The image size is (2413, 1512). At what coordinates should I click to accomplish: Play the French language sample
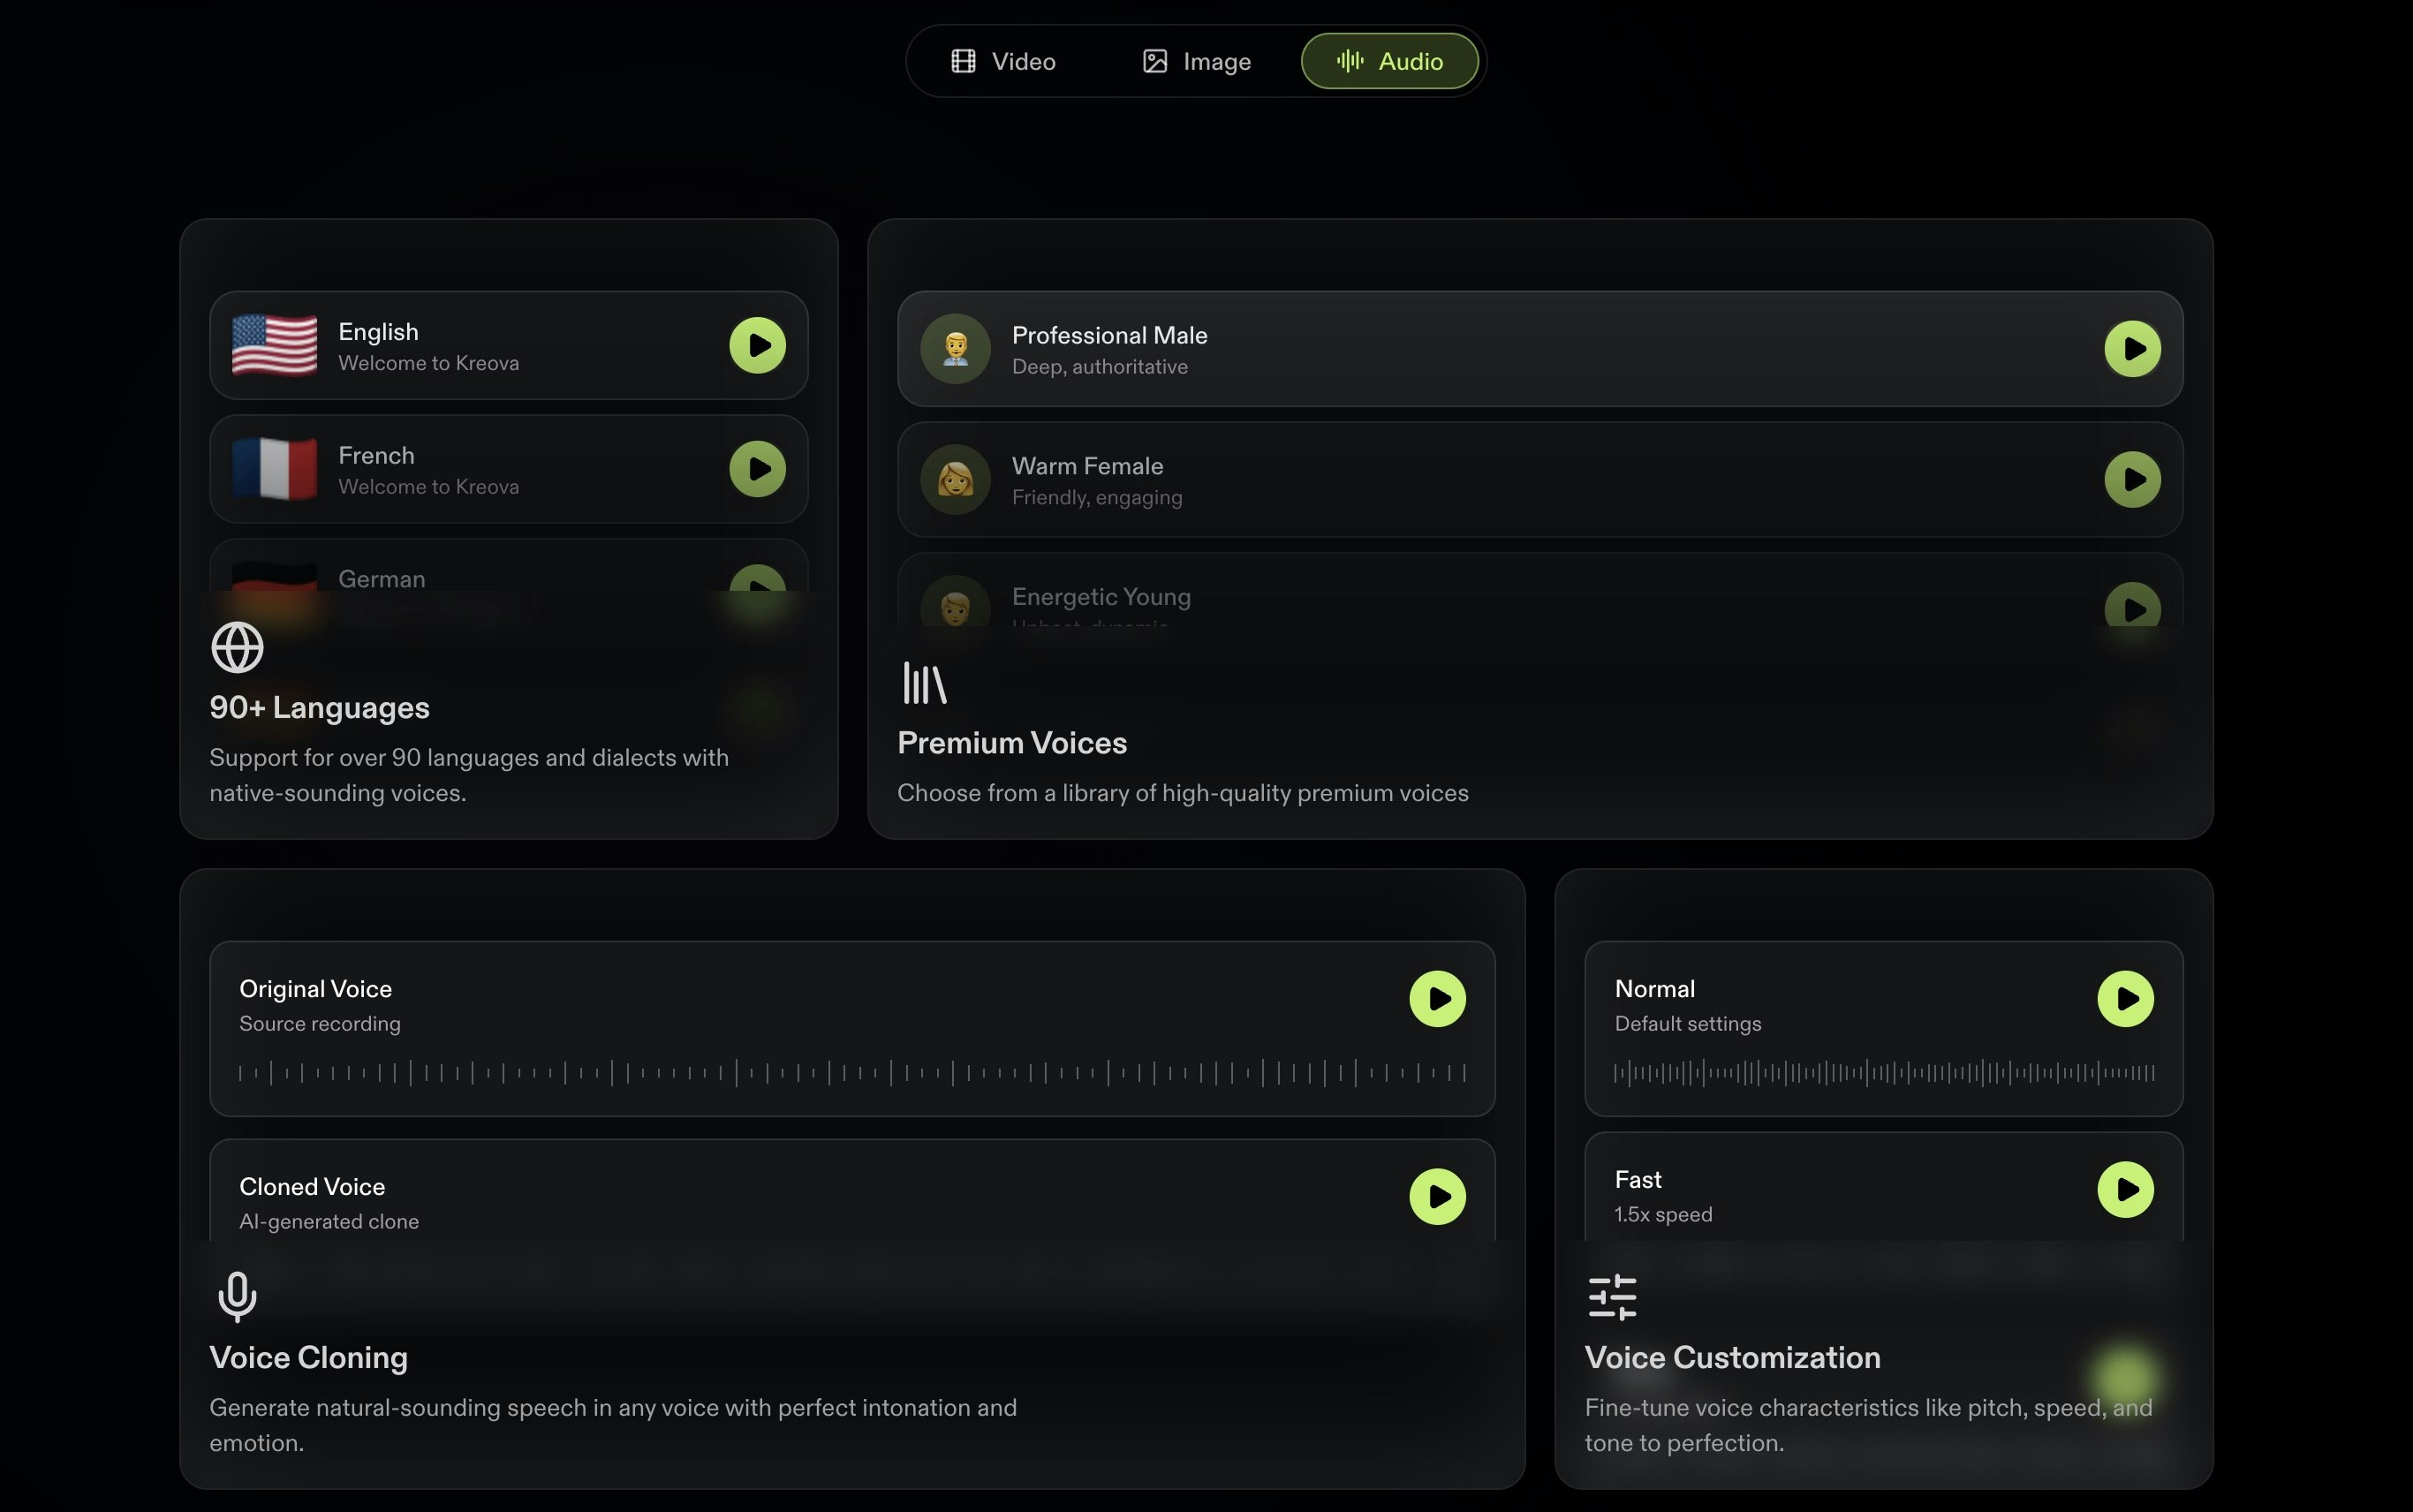[757, 469]
